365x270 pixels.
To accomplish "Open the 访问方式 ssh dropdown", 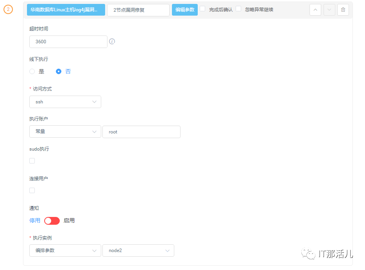I will tap(65, 102).
